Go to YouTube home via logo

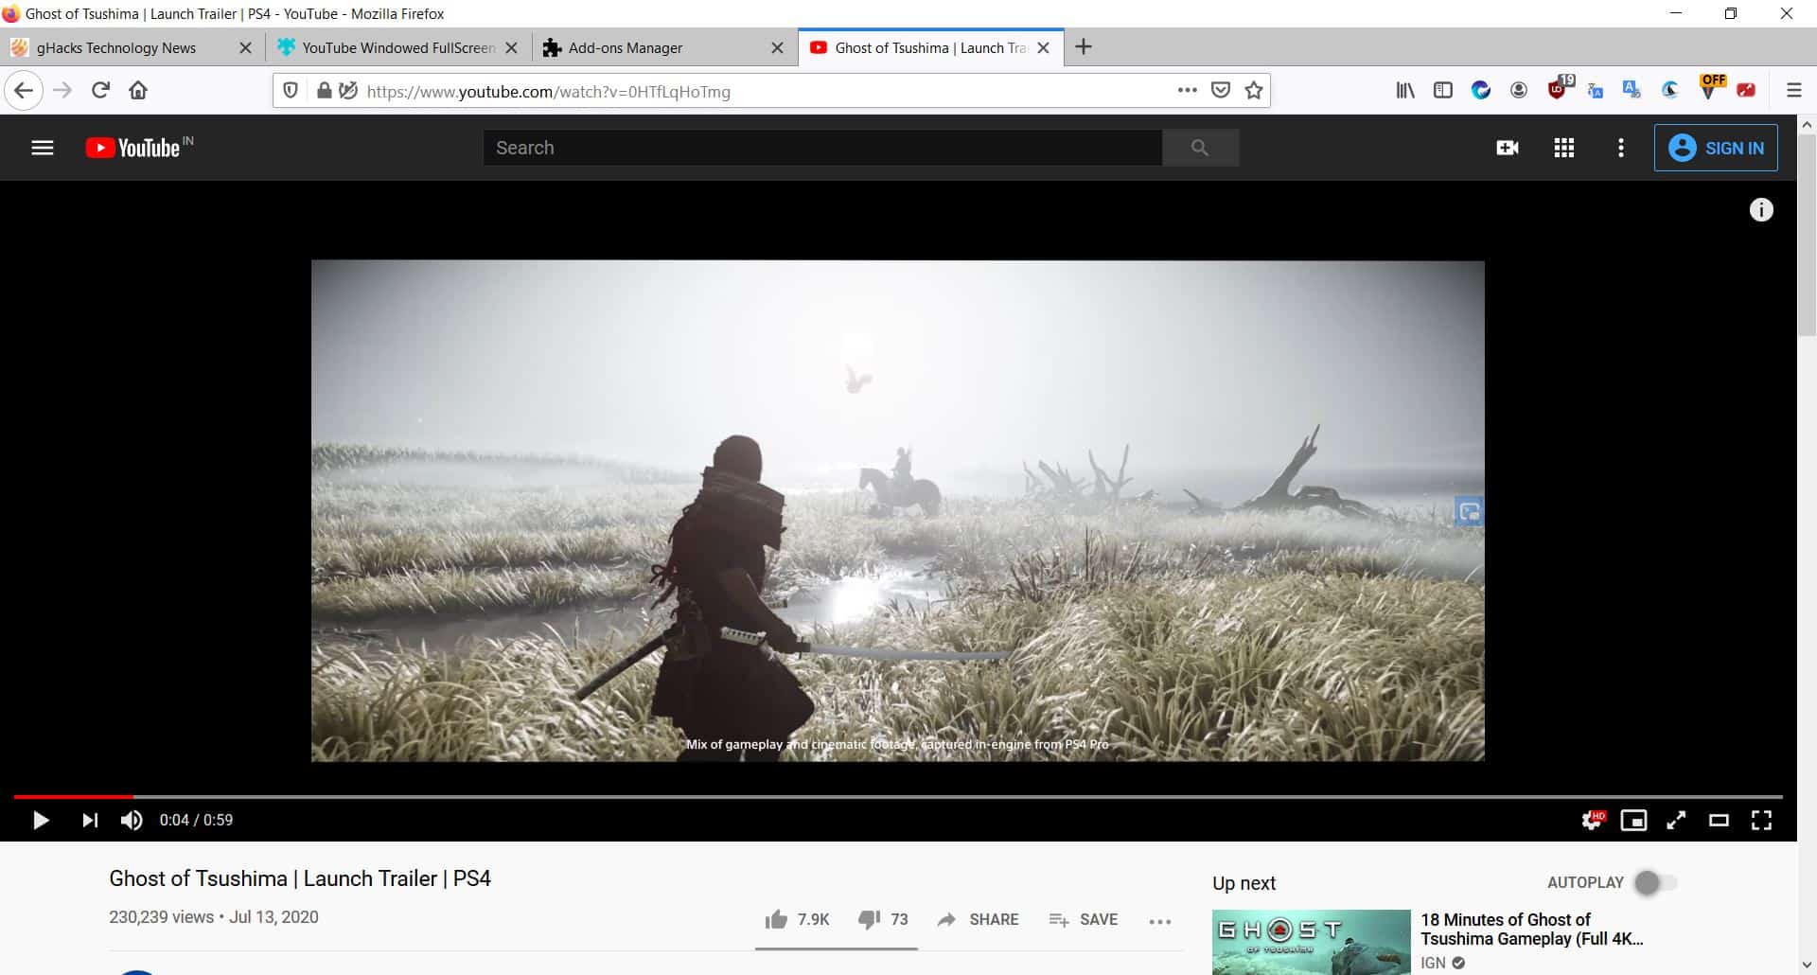click(132, 148)
